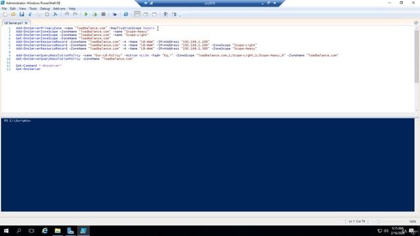Click the Add-DnsServerQueryResolutionPolicy line
Viewport: 420px width, 236px height.
pyautogui.click(x=177, y=55)
